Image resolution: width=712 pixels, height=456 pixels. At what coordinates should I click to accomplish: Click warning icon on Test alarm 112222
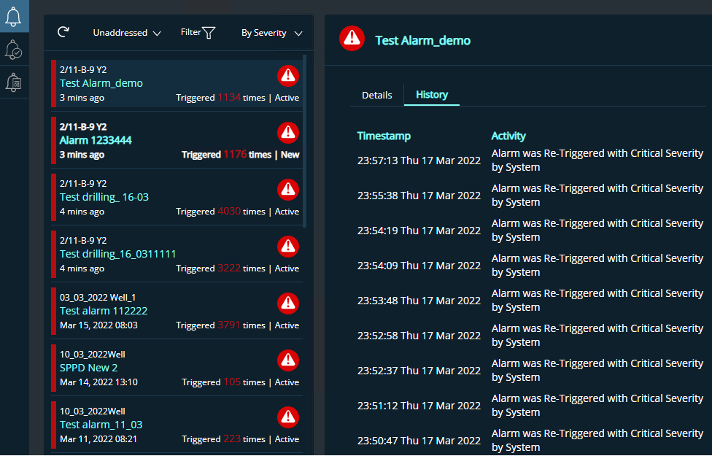click(288, 303)
